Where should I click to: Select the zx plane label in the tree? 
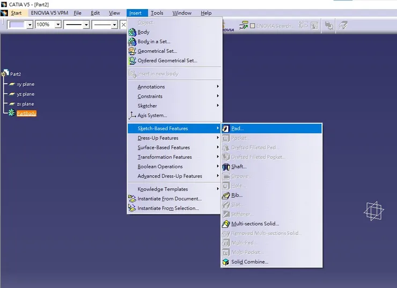pos(25,104)
